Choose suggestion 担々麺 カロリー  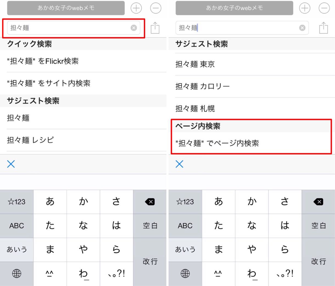click(x=252, y=86)
